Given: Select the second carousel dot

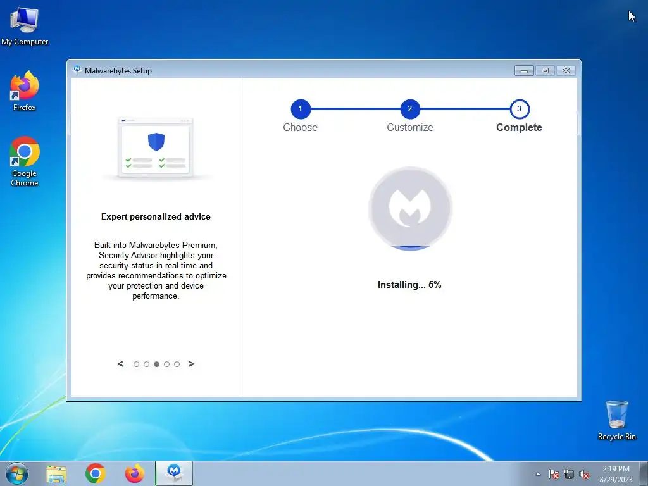Looking at the screenshot, I should 146,364.
